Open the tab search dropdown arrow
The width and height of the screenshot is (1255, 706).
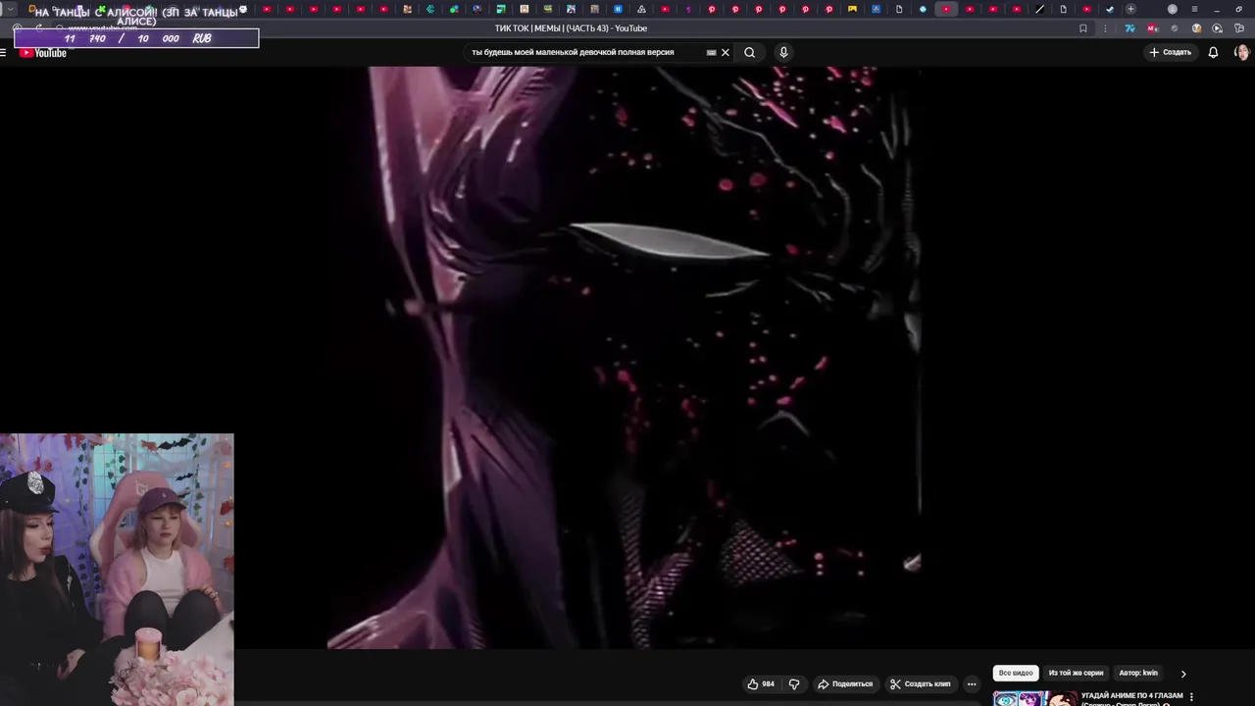[11, 9]
